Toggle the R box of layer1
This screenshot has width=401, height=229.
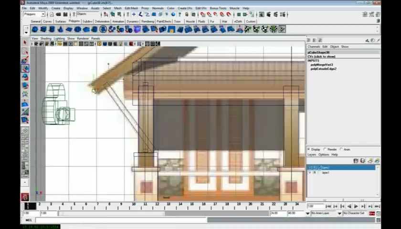tap(315, 173)
